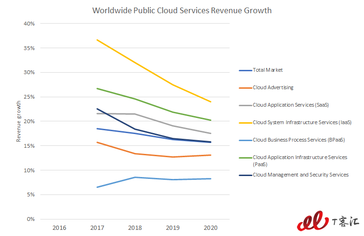Click the 30% y-axis label
364x236 pixels.
[29, 72]
